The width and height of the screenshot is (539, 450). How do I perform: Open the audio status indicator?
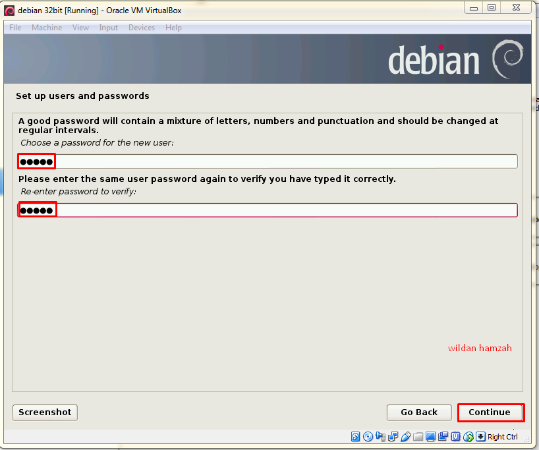[381, 436]
